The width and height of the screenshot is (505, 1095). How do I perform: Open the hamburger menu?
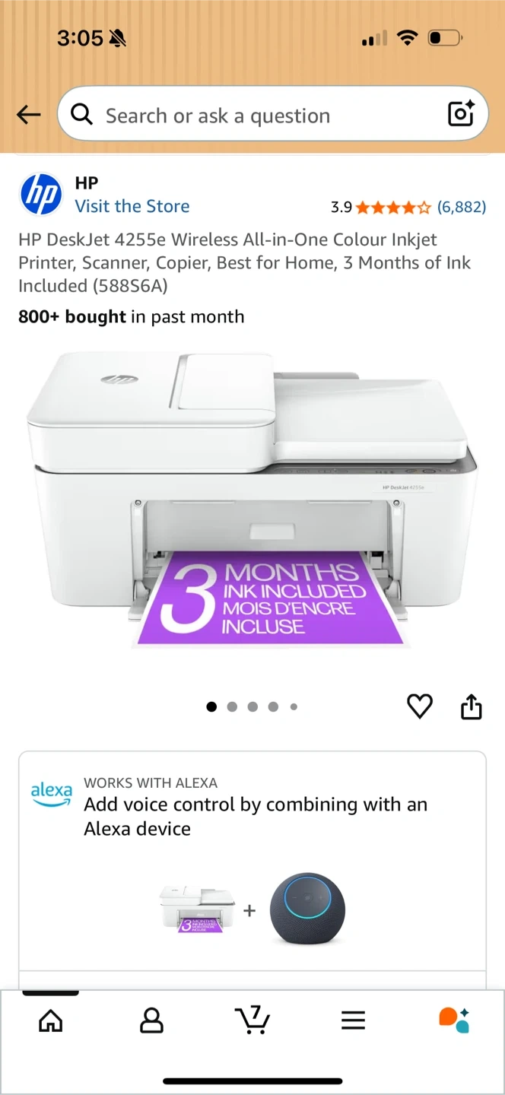[354, 1020]
